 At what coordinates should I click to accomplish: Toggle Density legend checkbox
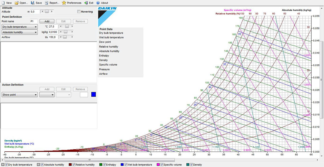192,165
